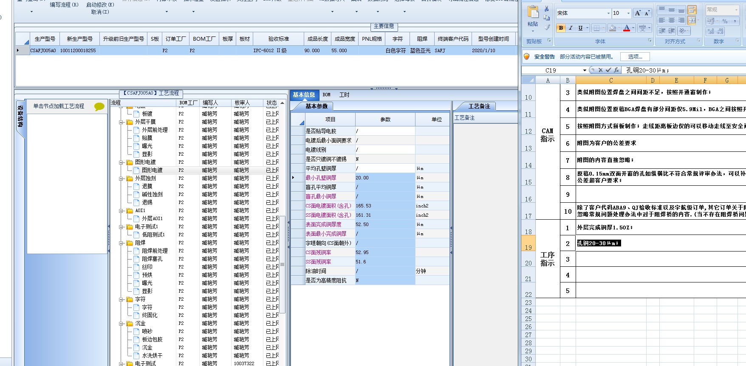Click the cell borders icon
Viewport: 746px width, 366px height.
(x=596, y=28)
